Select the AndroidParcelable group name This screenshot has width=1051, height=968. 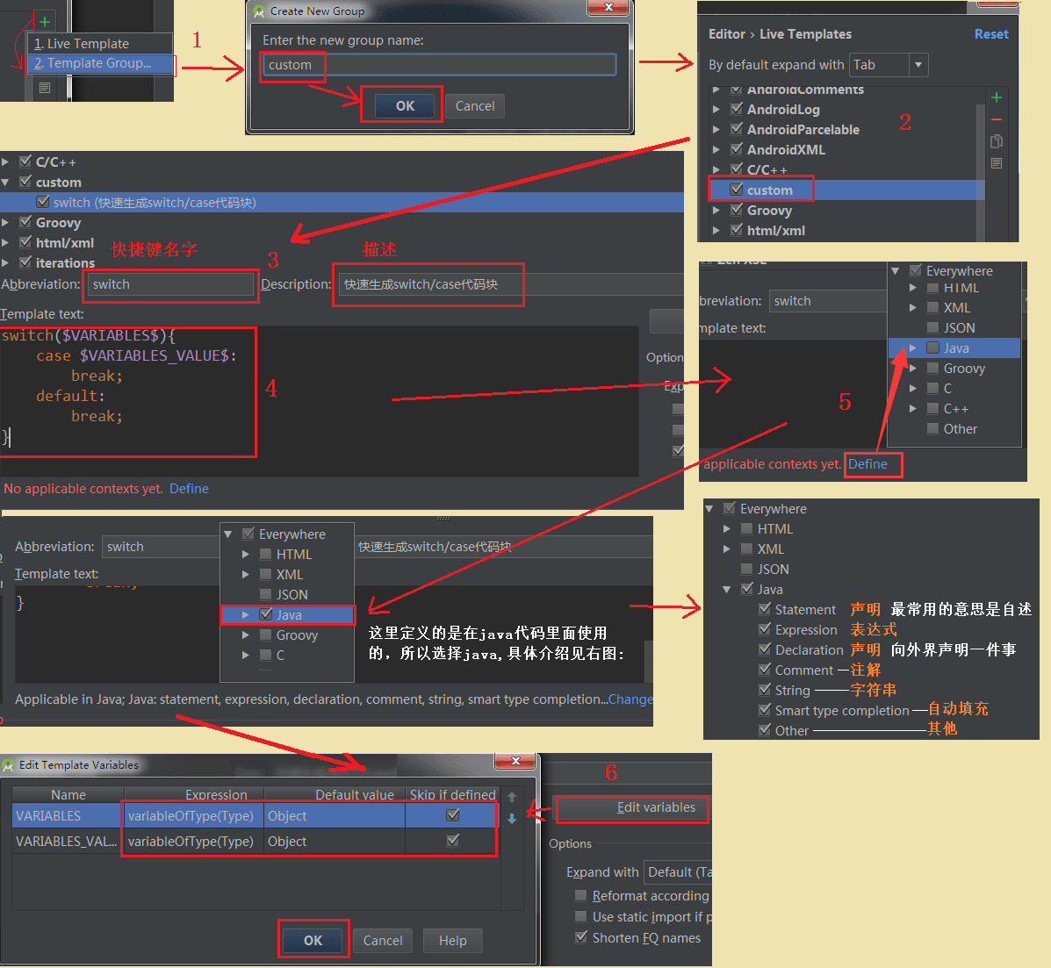[x=803, y=130]
